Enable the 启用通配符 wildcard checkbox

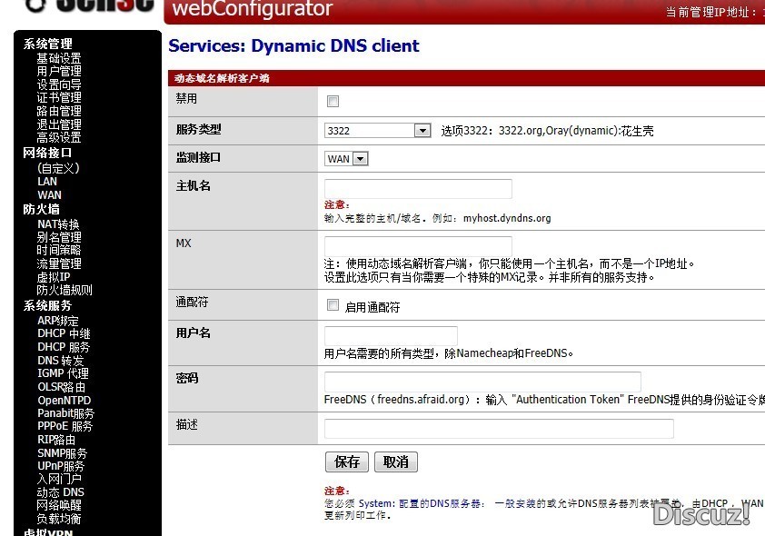tap(333, 306)
